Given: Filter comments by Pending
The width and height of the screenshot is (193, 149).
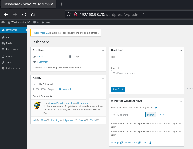Looking at the screenshot, I should [x=55, y=120].
